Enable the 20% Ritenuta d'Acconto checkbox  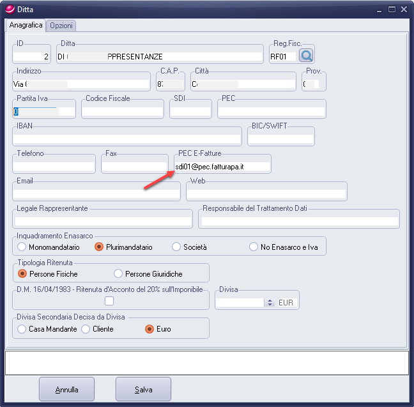tap(109, 301)
